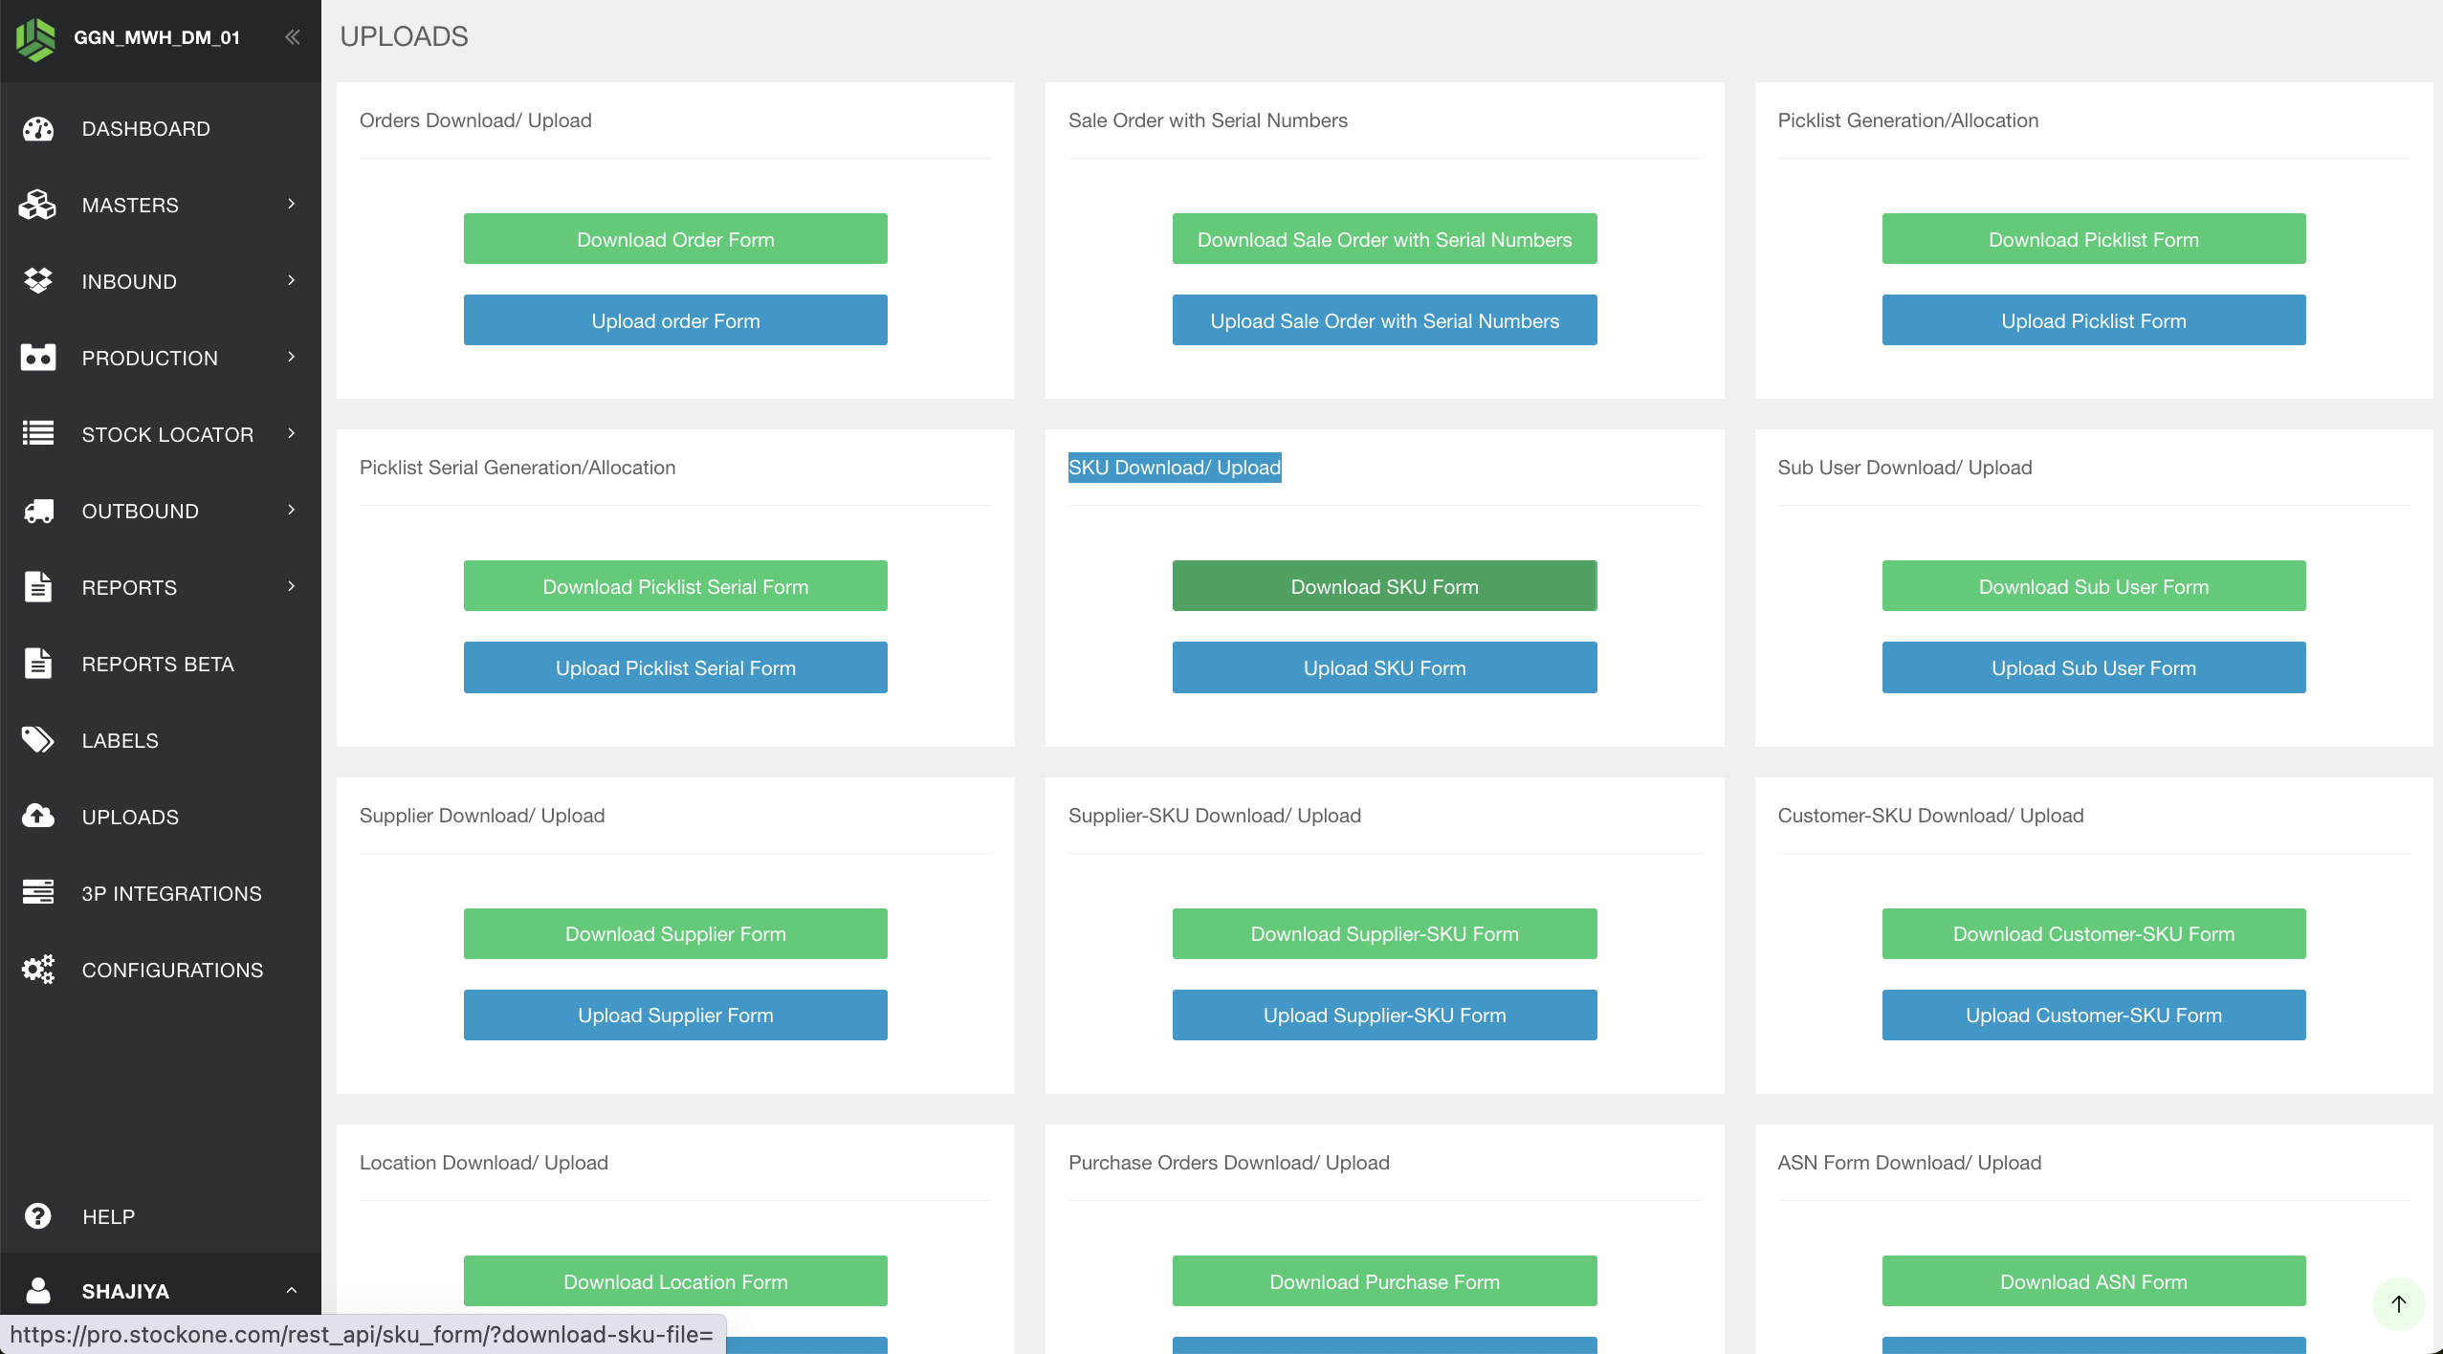This screenshot has height=1354, width=2443.
Task: Collapse the sidebar with double chevron
Action: coord(293,37)
